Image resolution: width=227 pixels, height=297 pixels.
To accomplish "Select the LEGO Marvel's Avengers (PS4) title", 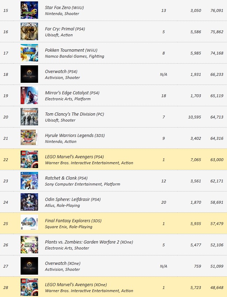I will (74, 157).
